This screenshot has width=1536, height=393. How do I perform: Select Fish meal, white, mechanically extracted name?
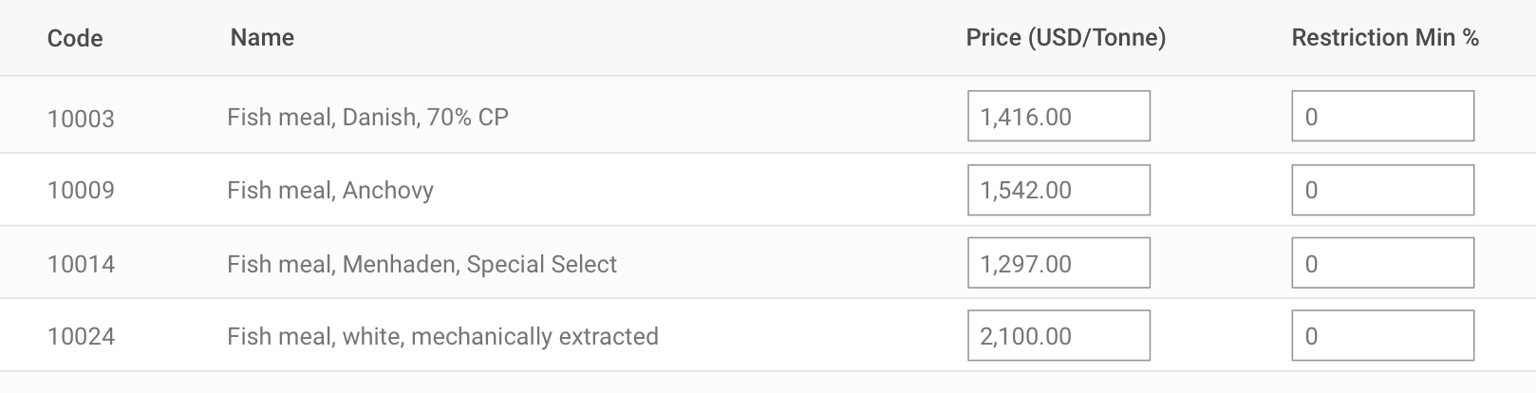click(x=442, y=337)
